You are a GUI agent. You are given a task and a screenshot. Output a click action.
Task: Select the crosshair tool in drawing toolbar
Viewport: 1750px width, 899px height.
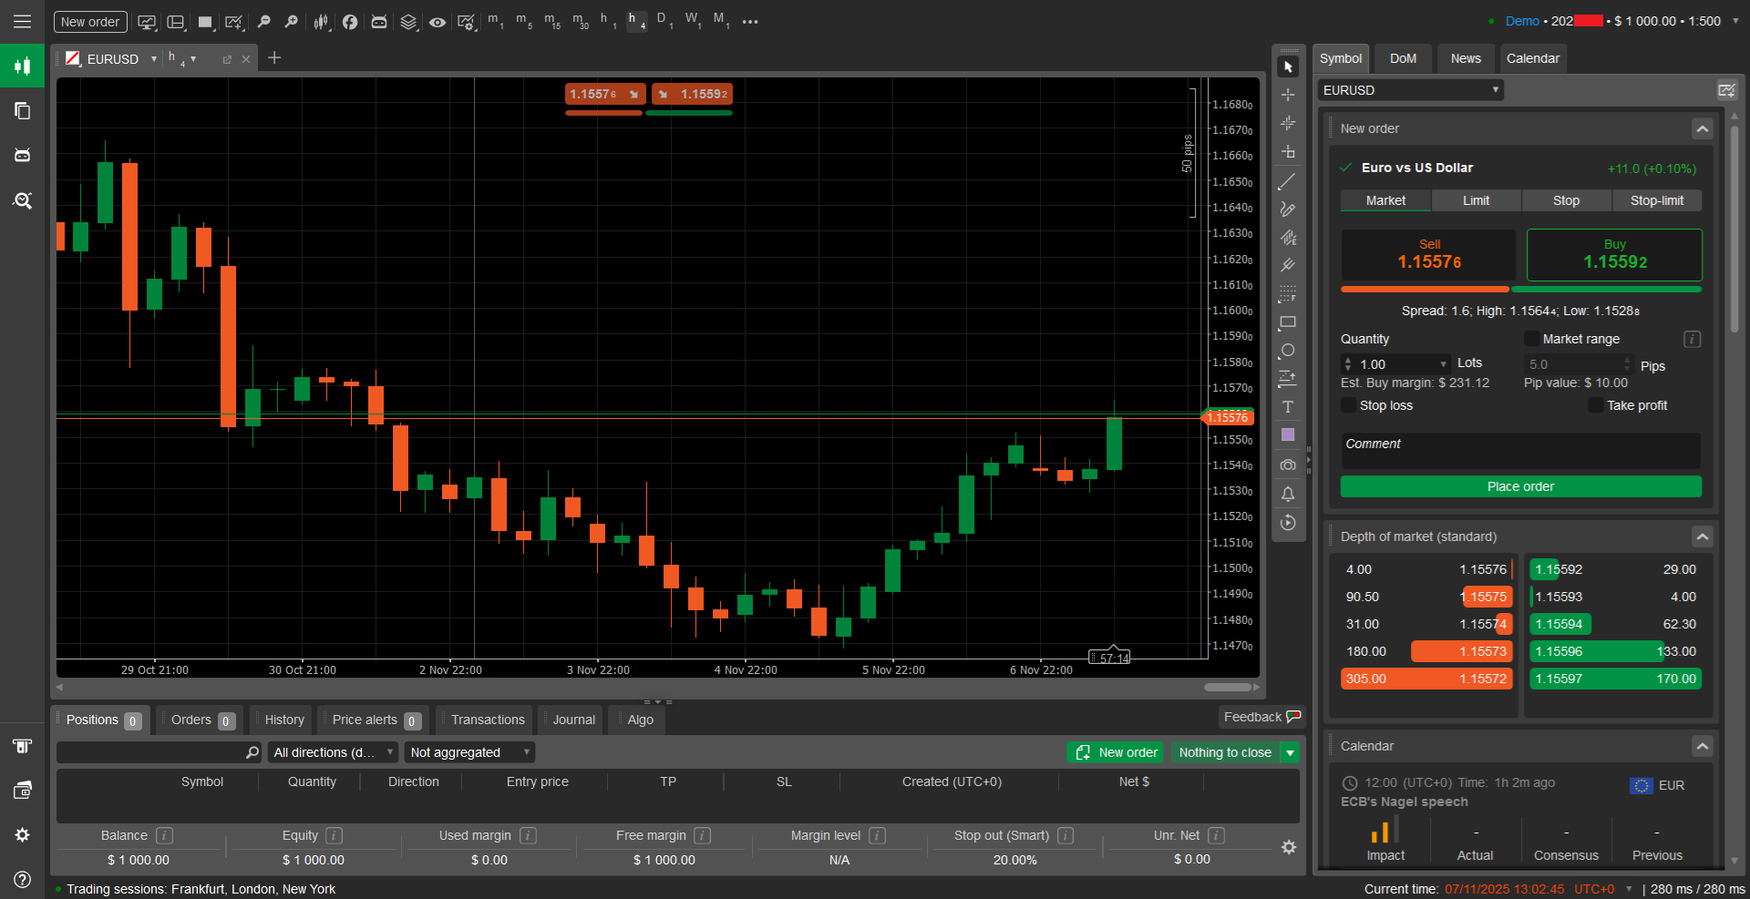pyautogui.click(x=1288, y=95)
